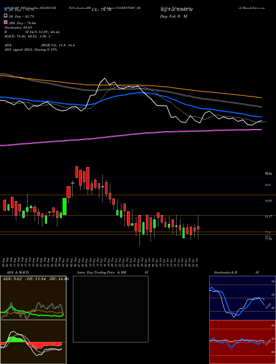Click the "(MGR) 9.6, 11.8, 14.4" values
The width and height of the screenshot is (276, 364).
[x=57, y=45]
